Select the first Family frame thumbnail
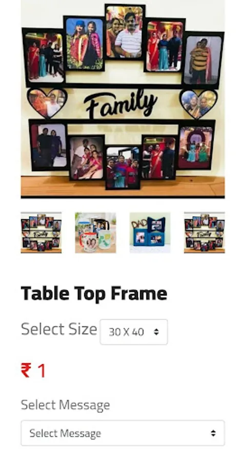This screenshot has width=245, height=461. coord(41,232)
